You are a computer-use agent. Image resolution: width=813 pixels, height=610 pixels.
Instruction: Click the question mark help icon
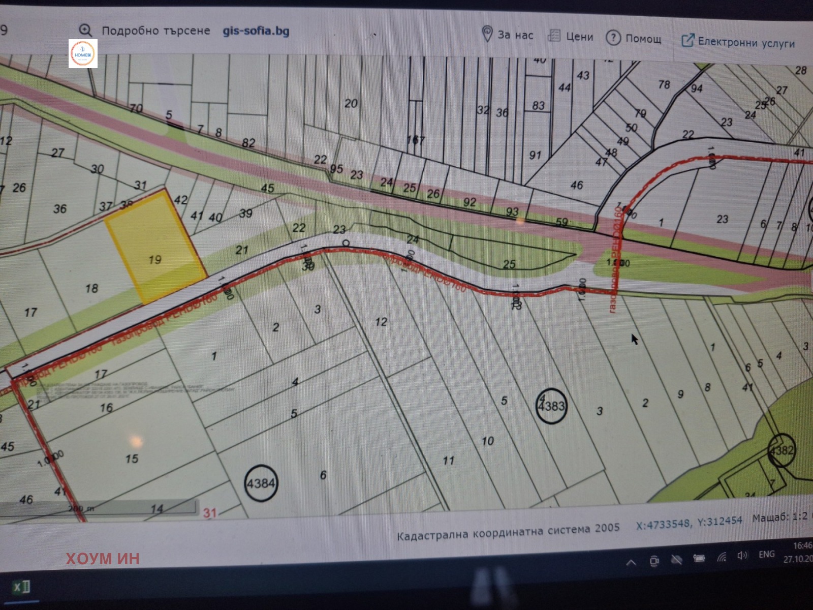click(x=613, y=38)
